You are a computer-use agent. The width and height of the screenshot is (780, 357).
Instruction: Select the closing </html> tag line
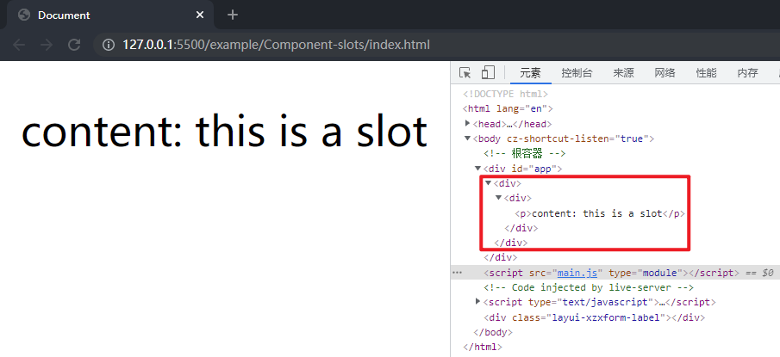[483, 347]
